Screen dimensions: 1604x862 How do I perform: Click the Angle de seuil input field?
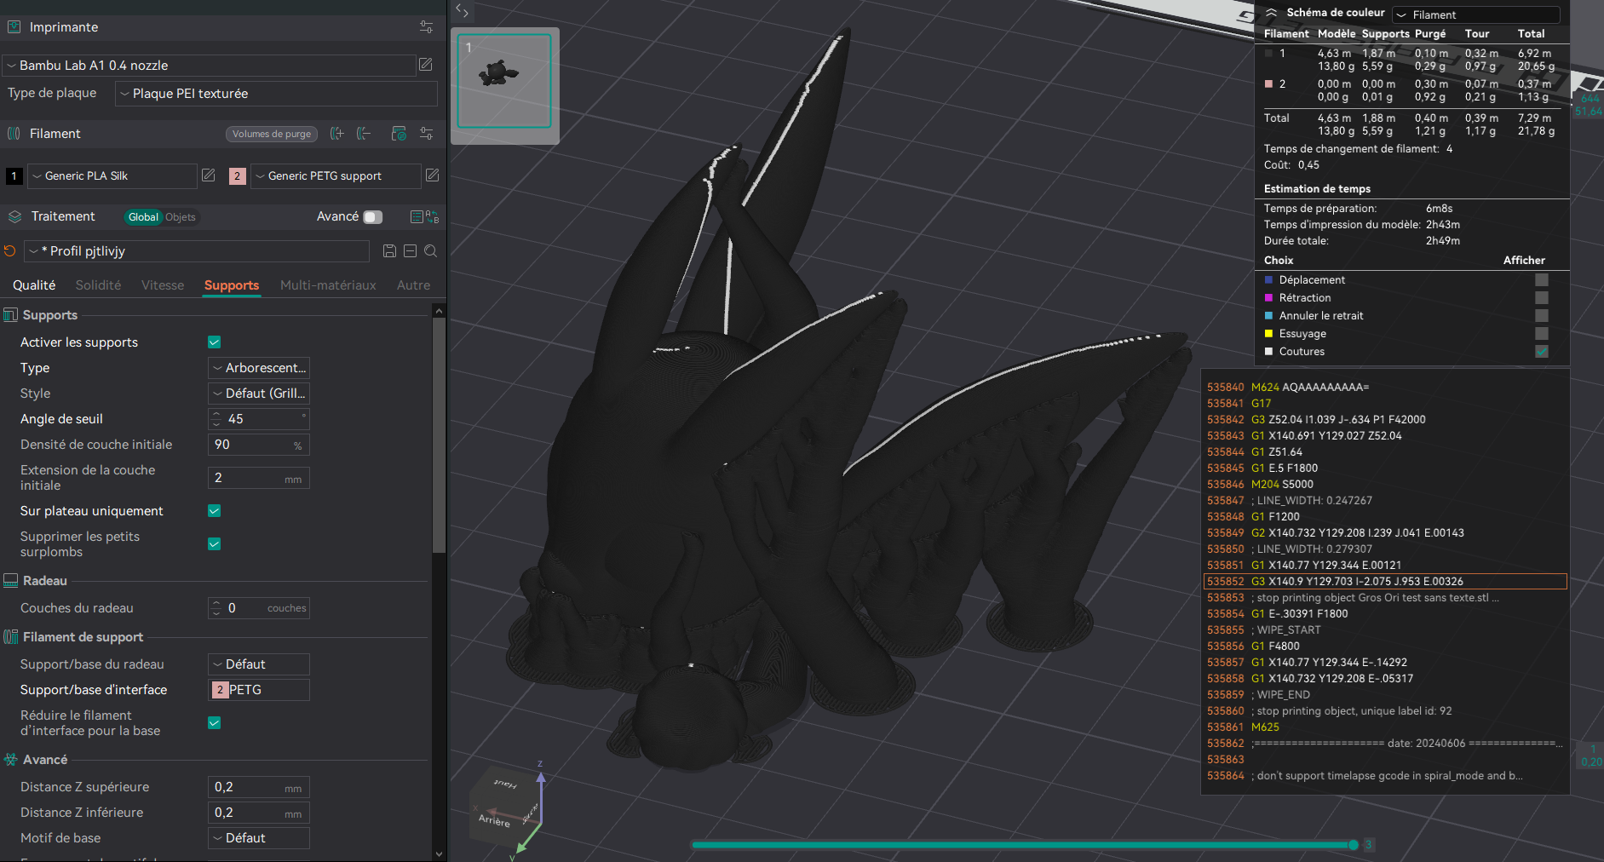tap(259, 419)
